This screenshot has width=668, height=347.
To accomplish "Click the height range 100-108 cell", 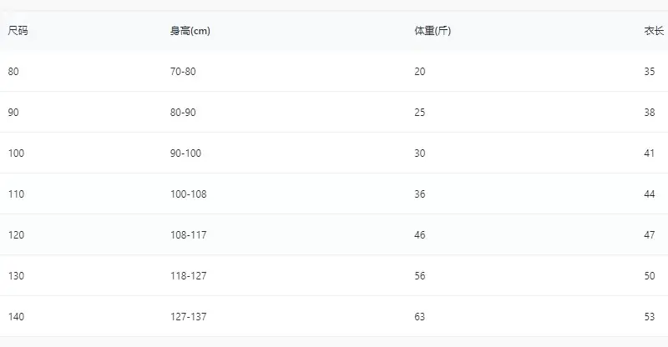I will pyautogui.click(x=189, y=194).
